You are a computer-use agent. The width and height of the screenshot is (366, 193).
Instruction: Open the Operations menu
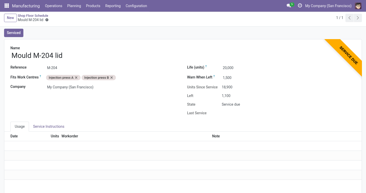(54, 6)
